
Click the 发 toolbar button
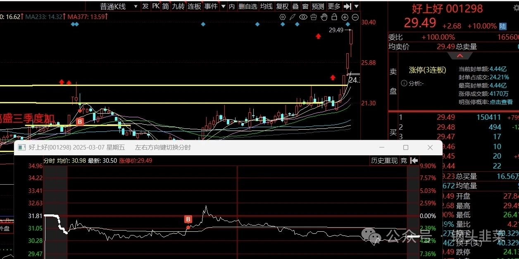[x=145, y=6]
